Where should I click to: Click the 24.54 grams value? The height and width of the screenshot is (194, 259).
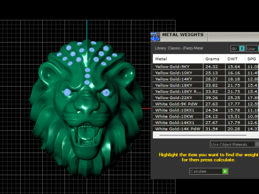[212, 110]
